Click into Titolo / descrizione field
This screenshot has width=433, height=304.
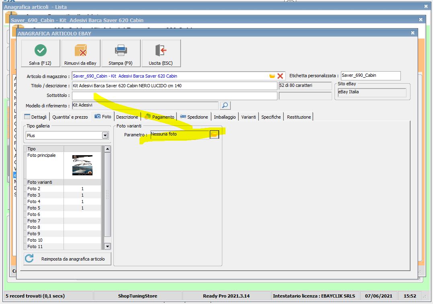[174, 86]
